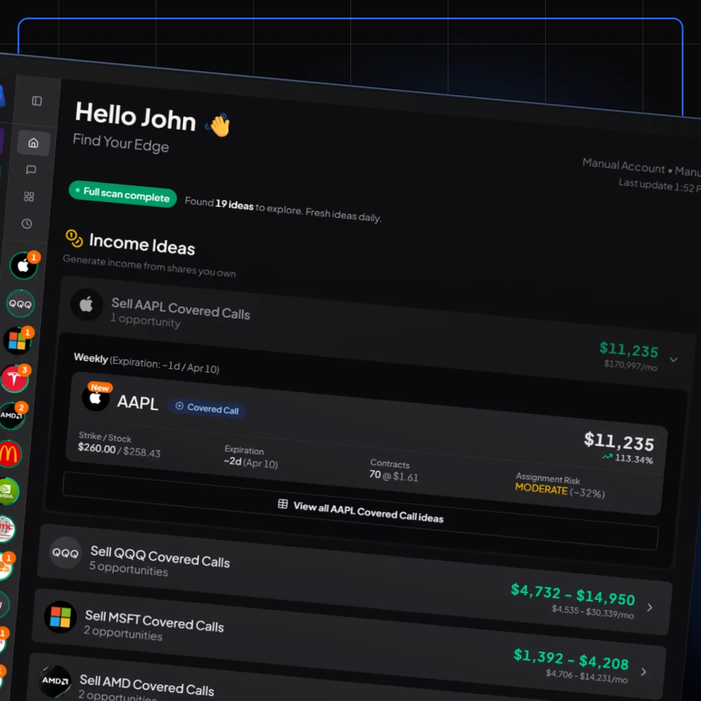Select the NVIDIA ticker icon in sidebar

[7, 491]
